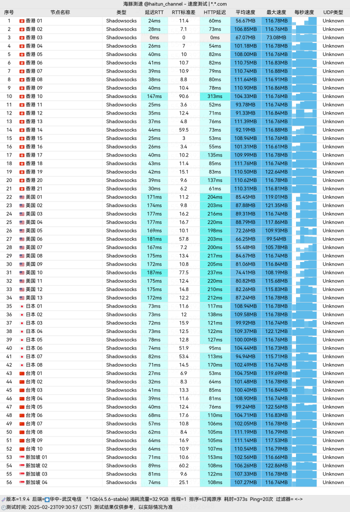Select the US flag in the 美国 13 row

[22, 298]
